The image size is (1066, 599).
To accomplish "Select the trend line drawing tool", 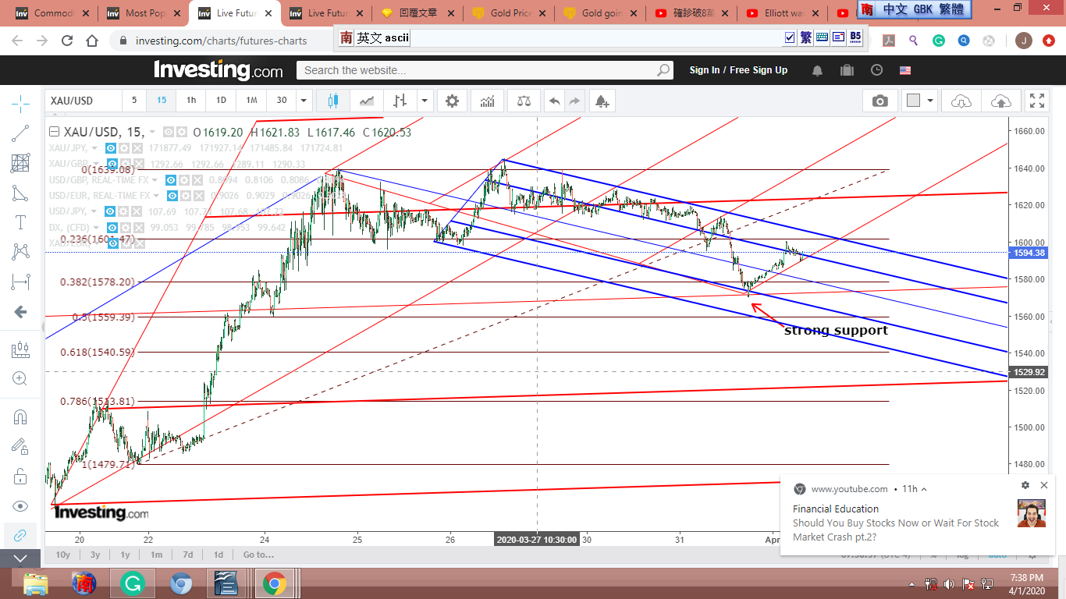I will click(20, 133).
